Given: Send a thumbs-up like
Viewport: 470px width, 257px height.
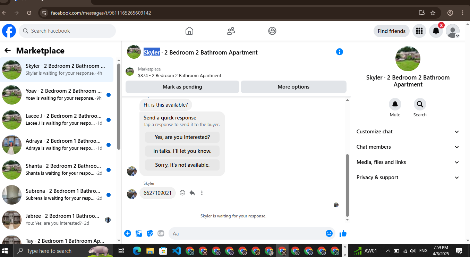Looking at the screenshot, I should pyautogui.click(x=343, y=233).
